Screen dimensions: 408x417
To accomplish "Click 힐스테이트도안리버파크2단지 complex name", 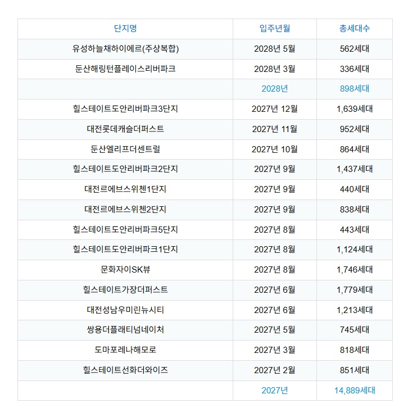I will click(x=125, y=169).
